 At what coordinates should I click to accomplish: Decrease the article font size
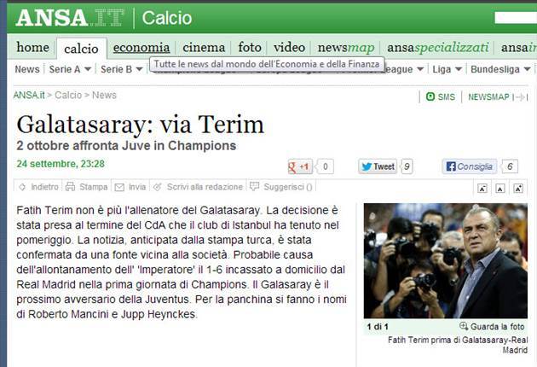pyautogui.click(x=482, y=188)
